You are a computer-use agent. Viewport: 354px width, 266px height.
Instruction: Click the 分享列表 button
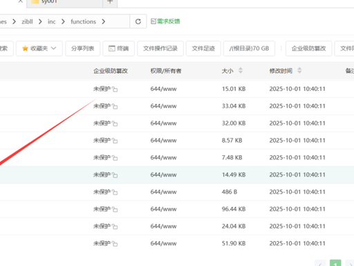tap(83, 48)
